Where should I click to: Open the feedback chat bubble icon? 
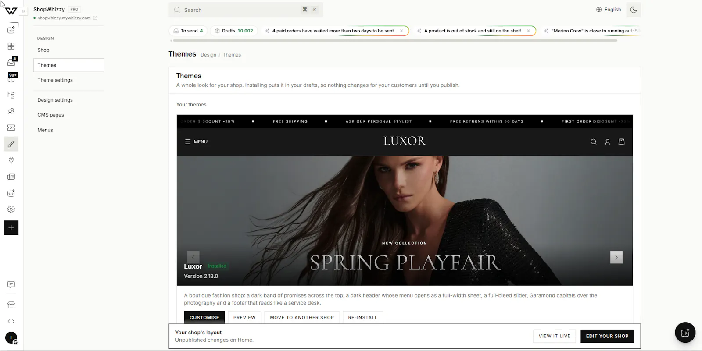click(11, 284)
